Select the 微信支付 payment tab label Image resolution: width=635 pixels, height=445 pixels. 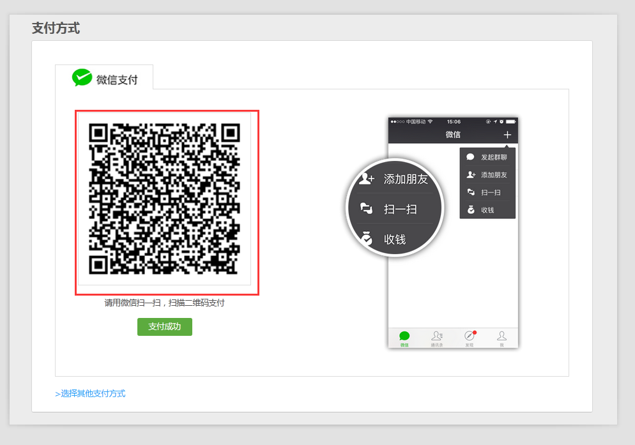coord(117,80)
